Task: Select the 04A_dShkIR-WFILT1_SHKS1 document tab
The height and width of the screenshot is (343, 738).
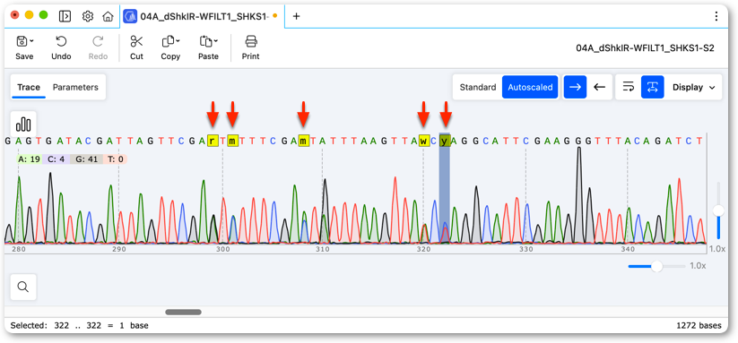Action: pos(200,16)
